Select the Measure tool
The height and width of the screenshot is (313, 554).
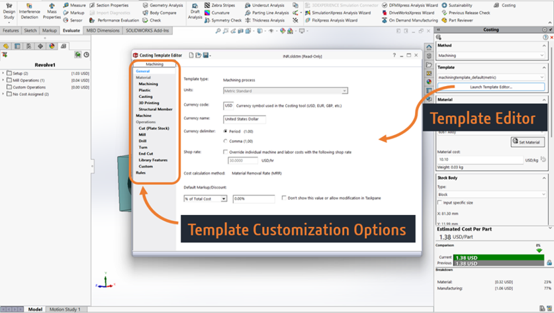(x=74, y=5)
